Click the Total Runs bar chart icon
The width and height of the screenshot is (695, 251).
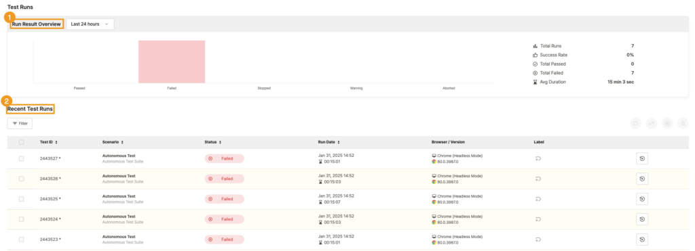coord(535,46)
